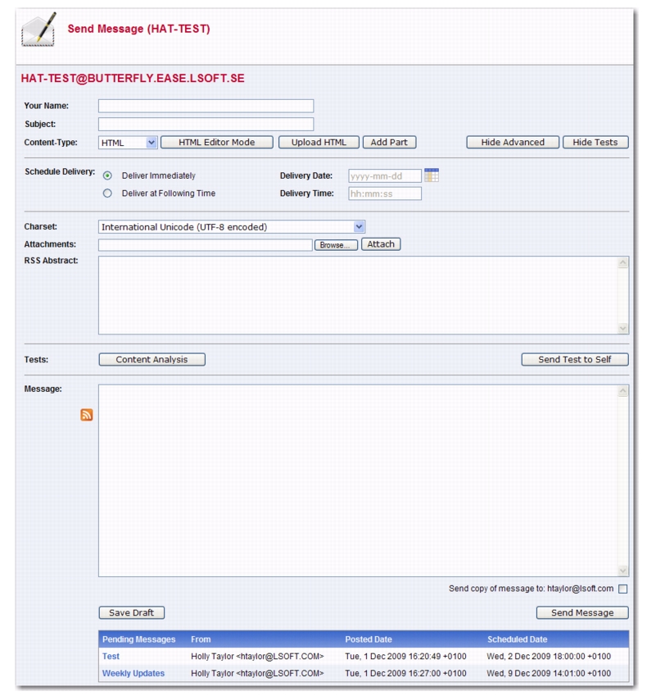
Task: Click the Save Draft button
Action: coord(132,612)
